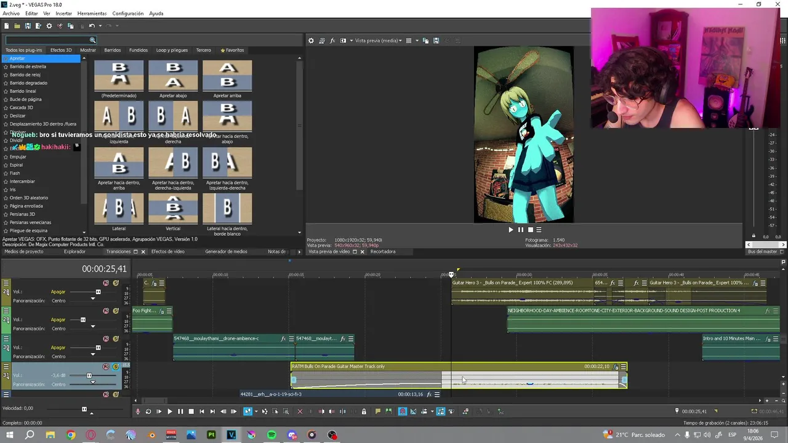Select the Cascada 3D transition
Screen dimensions: 788x443
coord(22,108)
